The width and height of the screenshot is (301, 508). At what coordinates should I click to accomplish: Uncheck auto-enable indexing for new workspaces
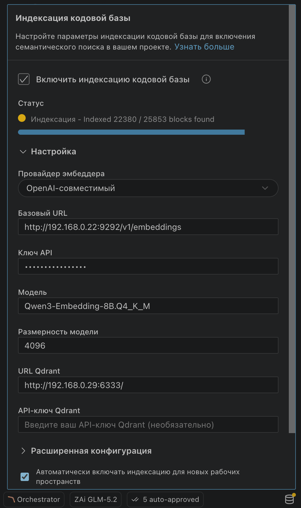[x=25, y=476]
